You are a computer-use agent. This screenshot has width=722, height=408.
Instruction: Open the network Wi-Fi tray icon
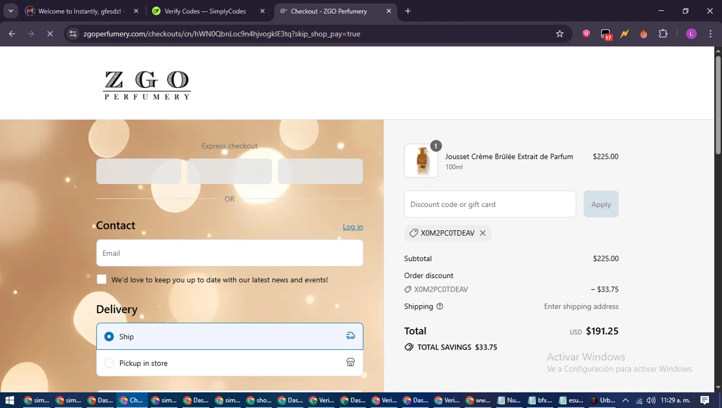pyautogui.click(x=639, y=400)
